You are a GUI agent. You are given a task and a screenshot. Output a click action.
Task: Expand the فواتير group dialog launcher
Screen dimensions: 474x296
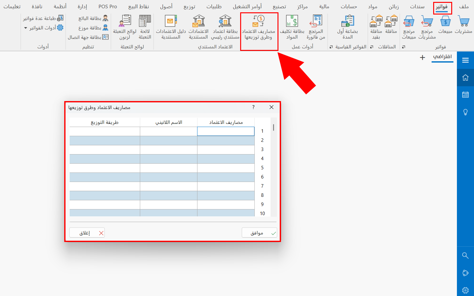pos(403,47)
